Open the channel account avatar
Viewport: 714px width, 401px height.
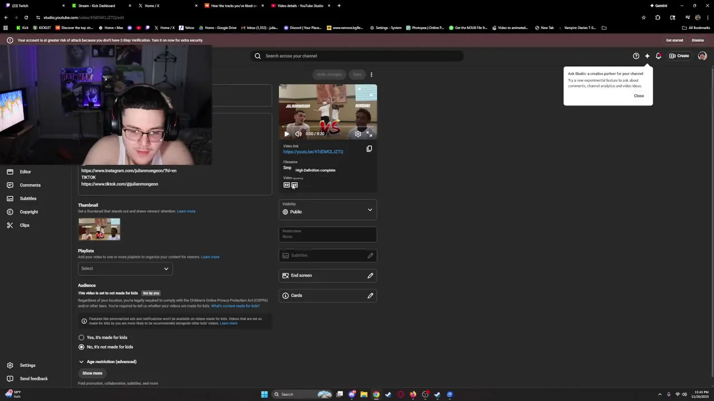[x=702, y=56]
